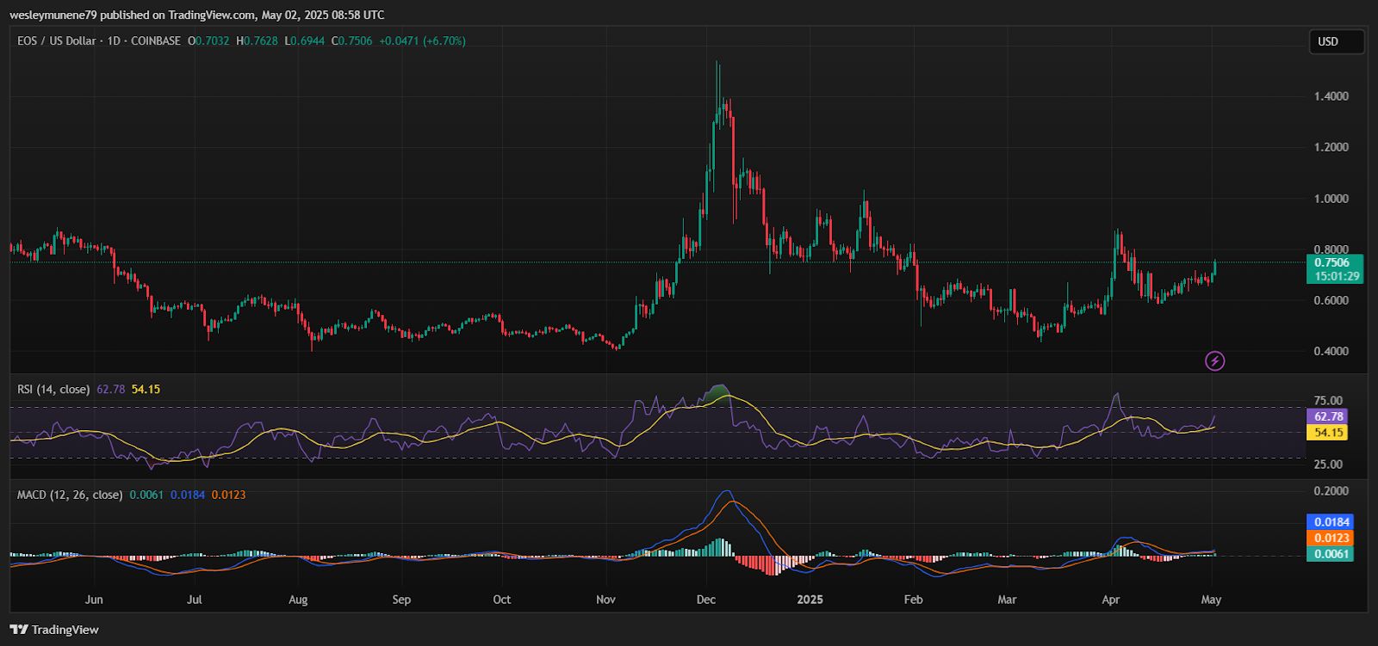Click the blue 0.0184 MACD value tag
This screenshot has width=1378, height=646.
(1330, 522)
